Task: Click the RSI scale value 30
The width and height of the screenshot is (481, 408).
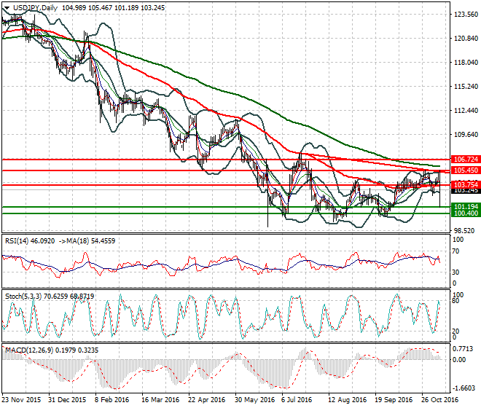Action: [x=455, y=272]
